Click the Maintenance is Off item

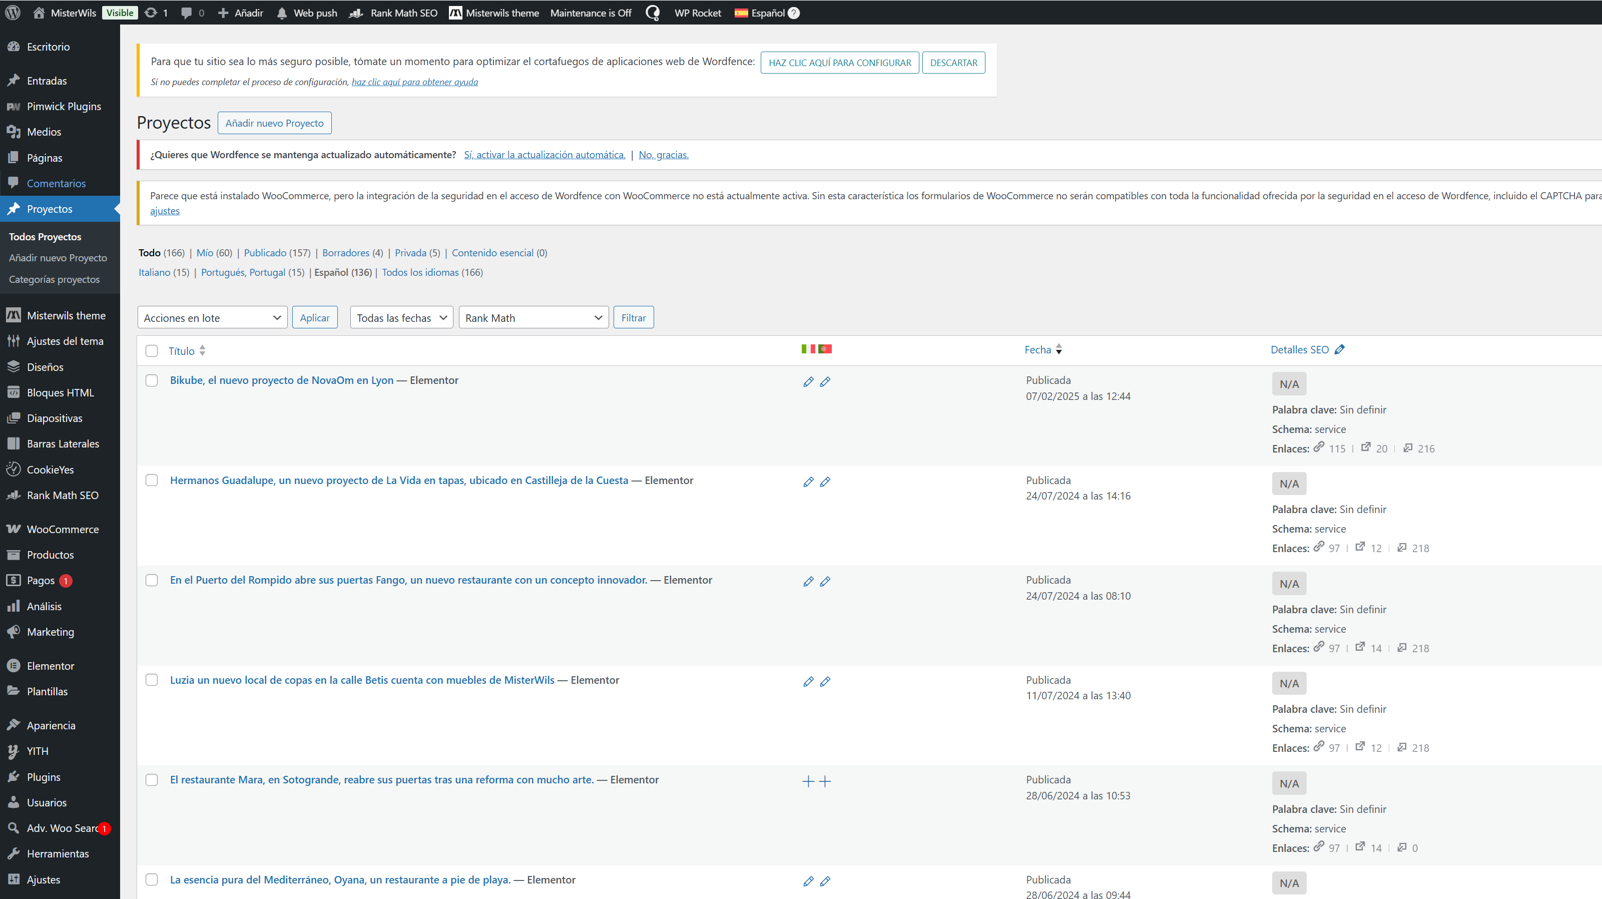point(591,13)
